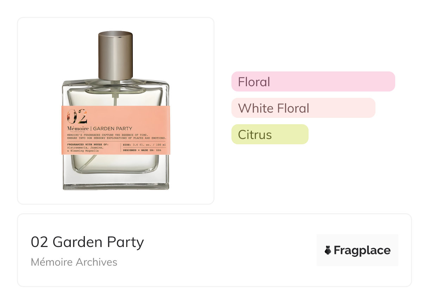Click the large 02 number on label

point(77,116)
